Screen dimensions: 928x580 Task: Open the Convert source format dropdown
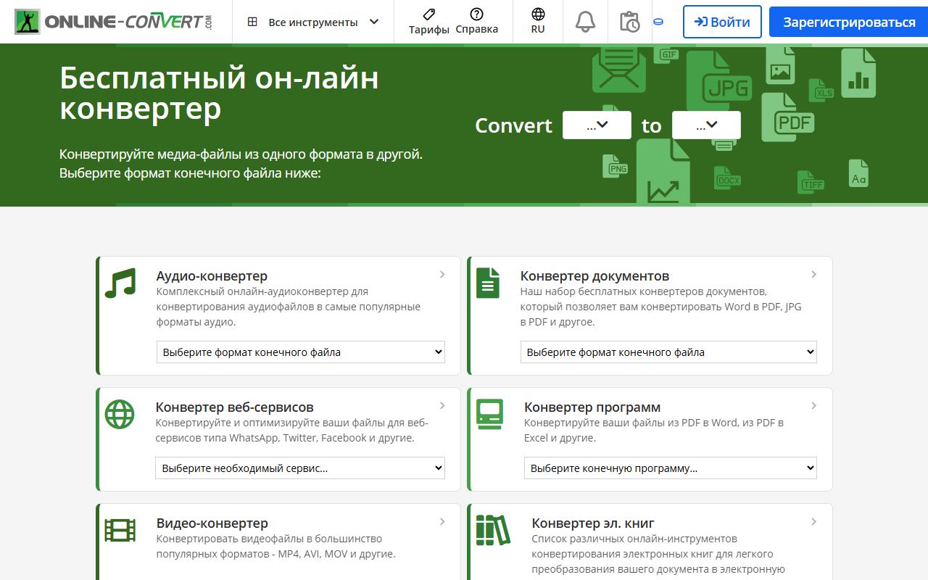597,125
